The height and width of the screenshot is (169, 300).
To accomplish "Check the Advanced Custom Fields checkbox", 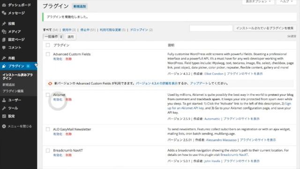I will (48, 54).
